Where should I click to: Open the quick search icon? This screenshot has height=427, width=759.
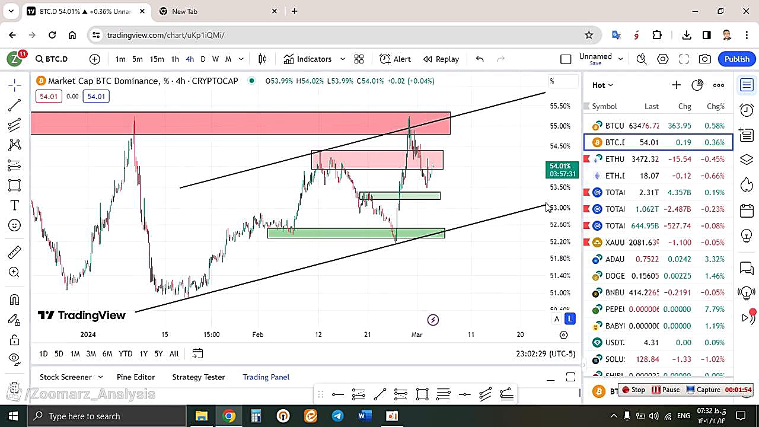click(x=641, y=59)
